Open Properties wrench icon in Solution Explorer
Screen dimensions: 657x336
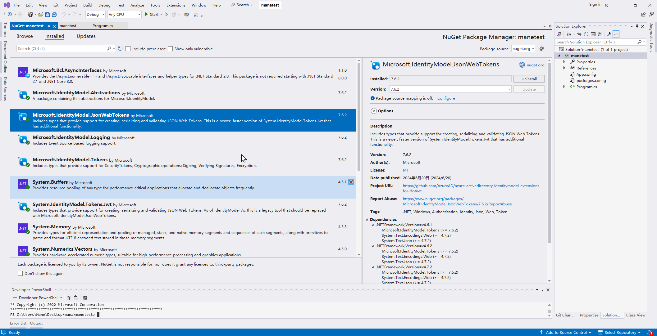[609, 34]
